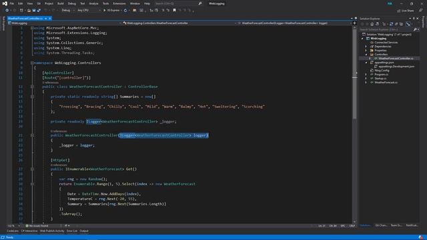
Task: Collapse the namespace WebLogging.Controllers block
Action: pos(32,63)
